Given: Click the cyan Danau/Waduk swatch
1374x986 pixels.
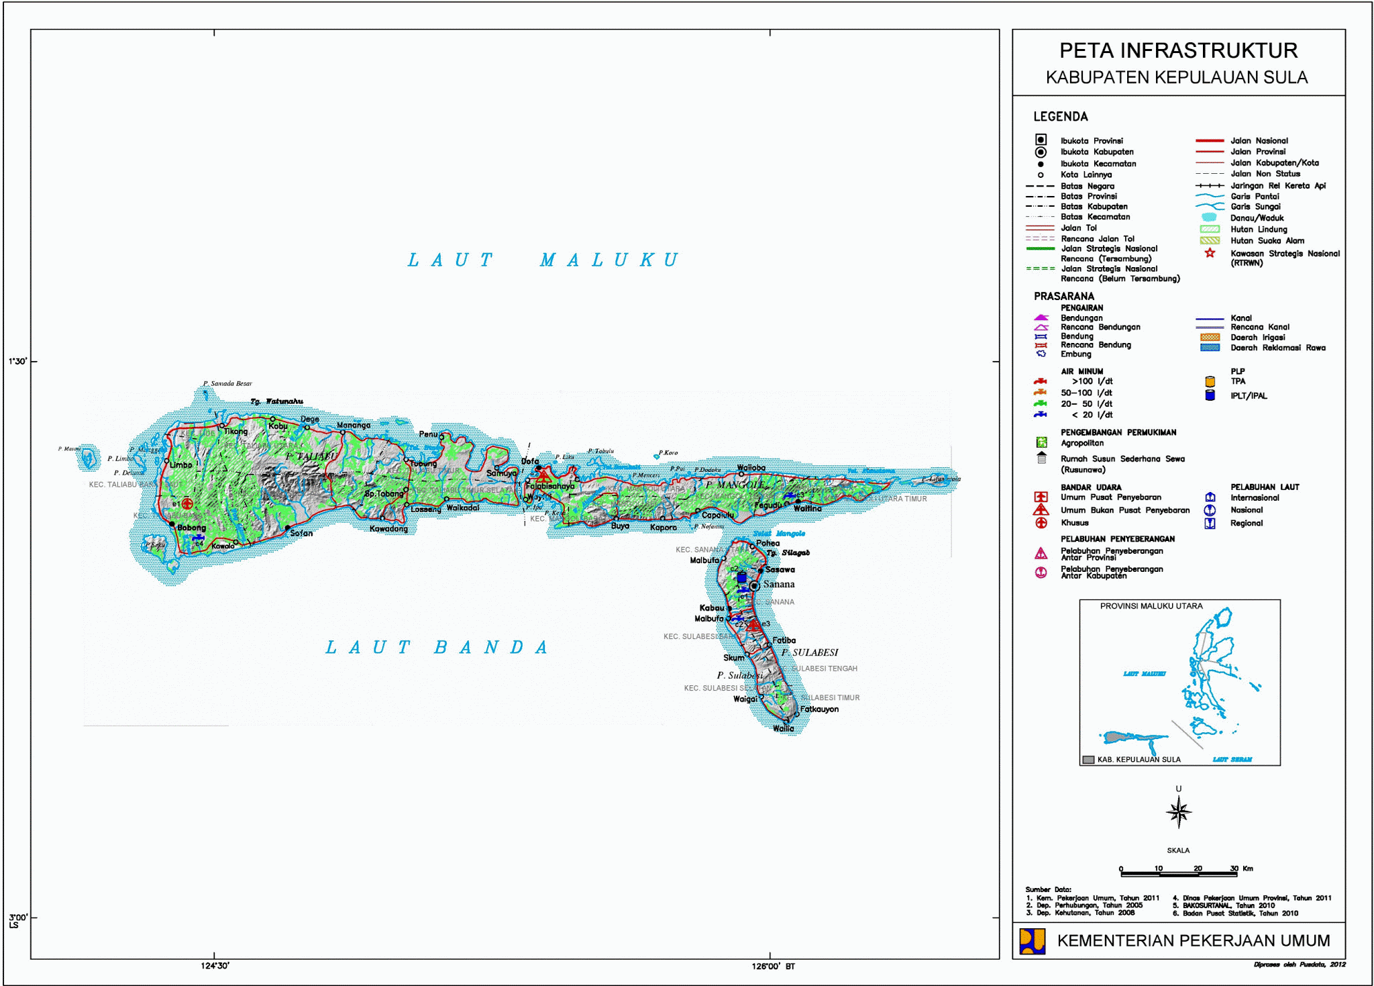Looking at the screenshot, I should [1209, 217].
